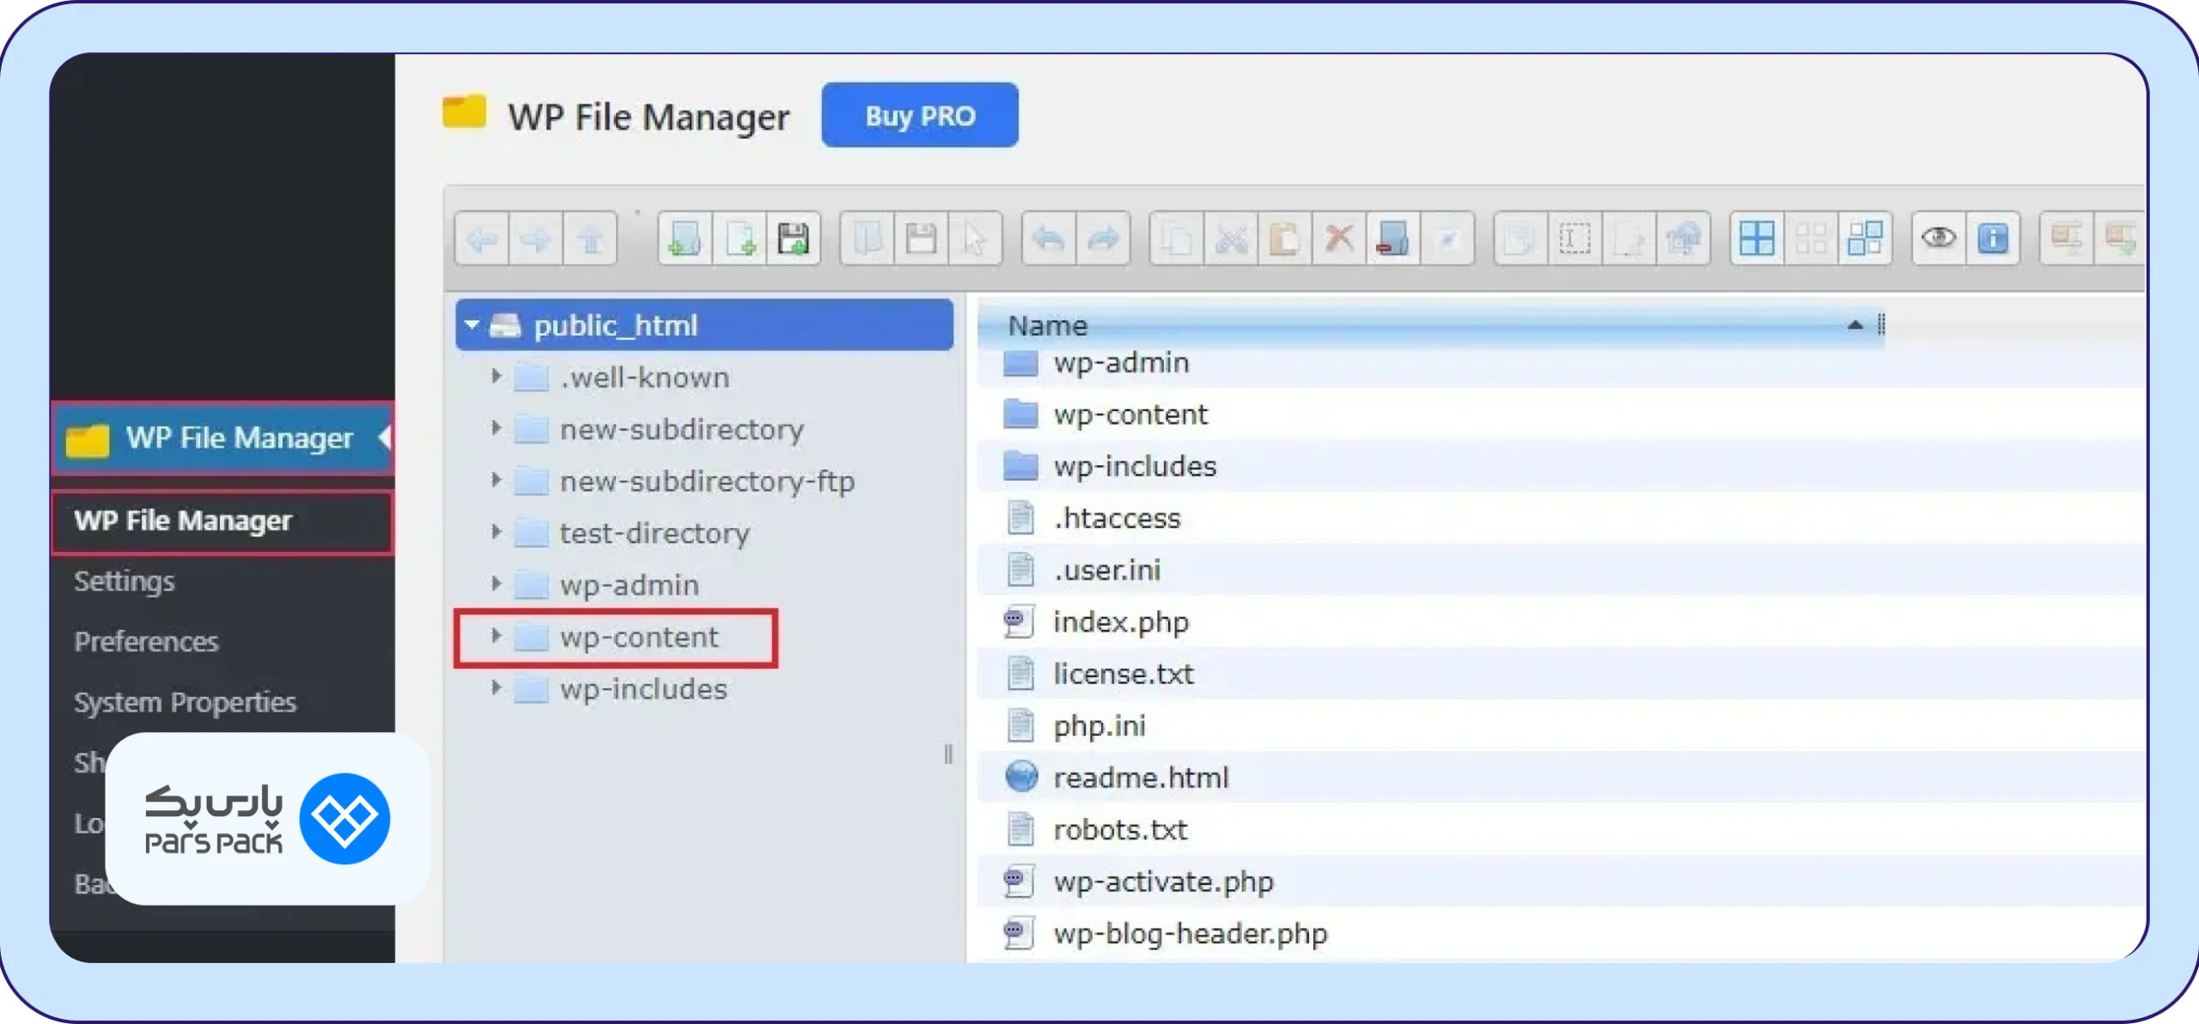
Task: Click the Open folder toolbar icon
Action: pos(868,239)
